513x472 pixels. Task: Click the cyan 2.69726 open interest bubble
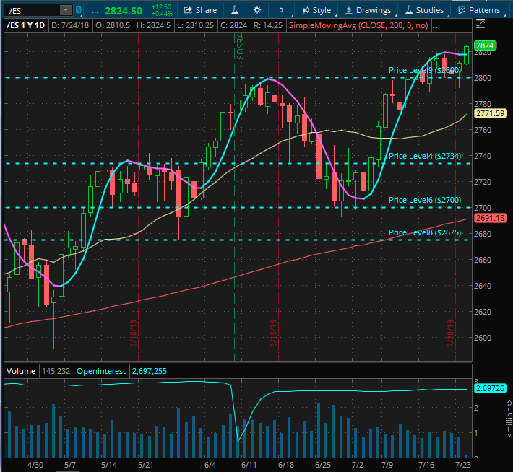pyautogui.click(x=490, y=389)
